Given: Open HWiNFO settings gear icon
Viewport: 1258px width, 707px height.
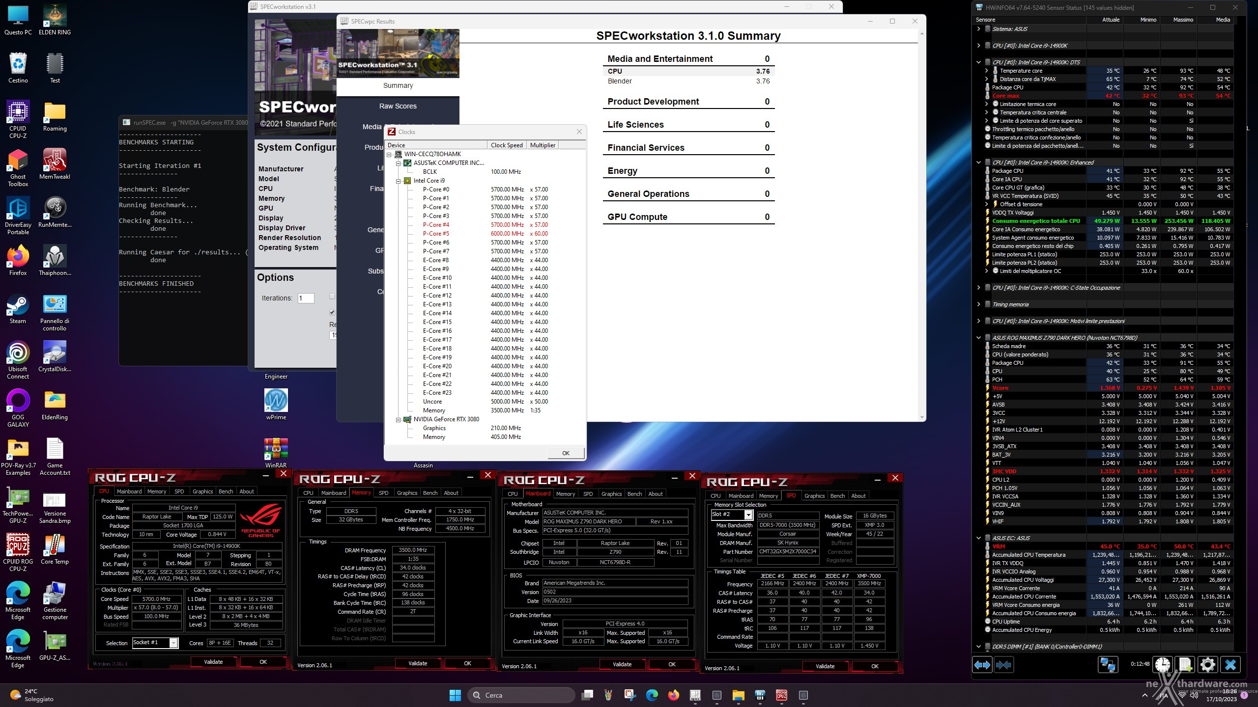Looking at the screenshot, I should (x=1208, y=665).
